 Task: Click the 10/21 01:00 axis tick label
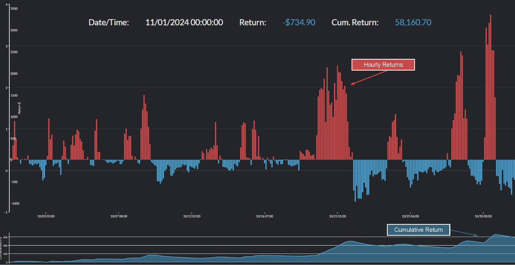point(337,216)
